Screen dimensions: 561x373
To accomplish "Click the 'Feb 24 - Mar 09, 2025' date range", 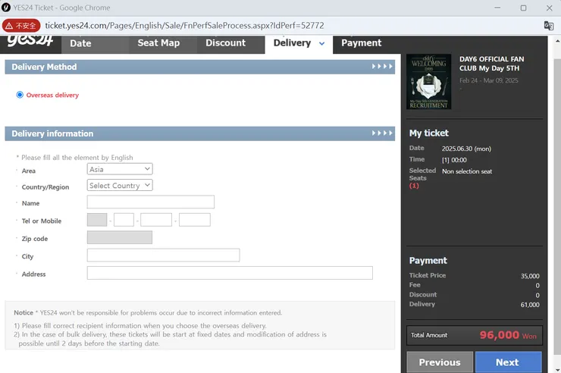I will [489, 80].
